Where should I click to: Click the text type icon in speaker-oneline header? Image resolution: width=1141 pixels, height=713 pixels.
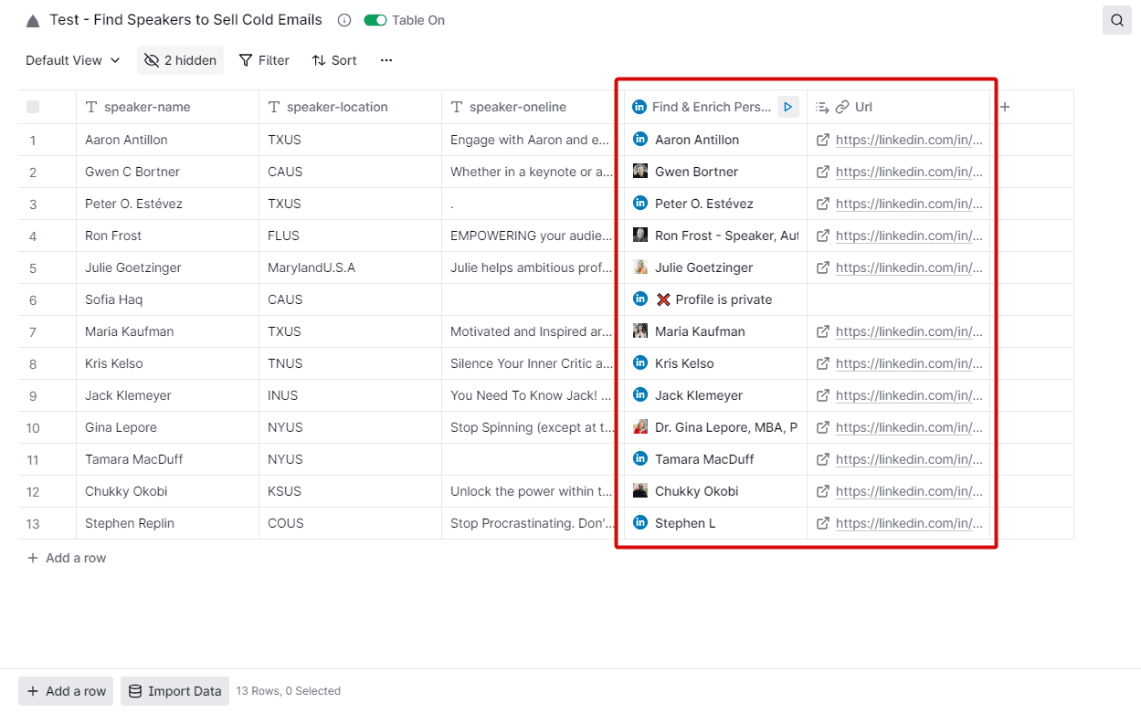pos(457,107)
